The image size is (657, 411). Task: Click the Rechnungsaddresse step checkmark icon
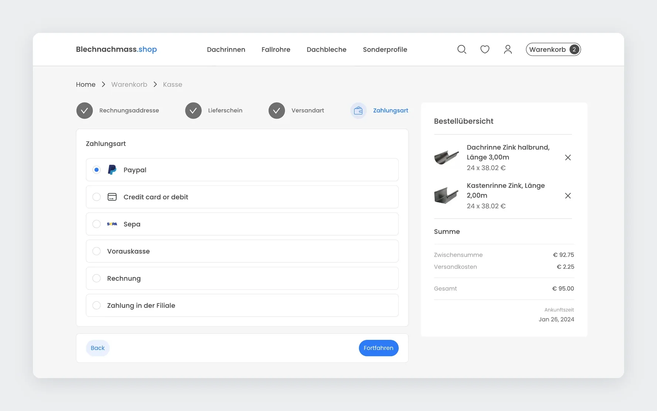pos(85,110)
